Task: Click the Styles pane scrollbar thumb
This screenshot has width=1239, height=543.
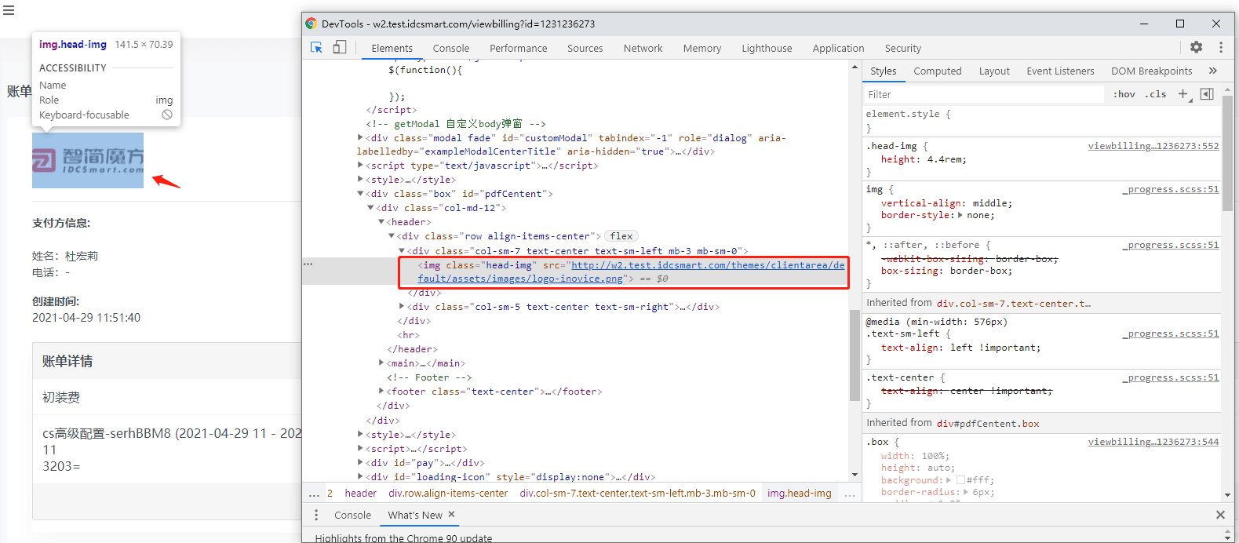Action: point(1227,153)
